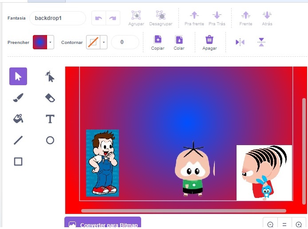Select the arrow Select tool
308x229 pixels.
(18, 76)
